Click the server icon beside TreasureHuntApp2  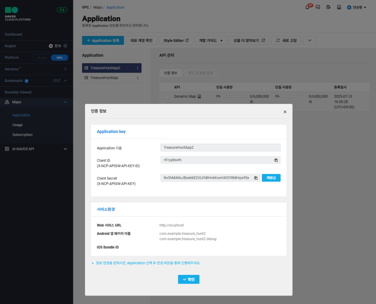[86, 68]
